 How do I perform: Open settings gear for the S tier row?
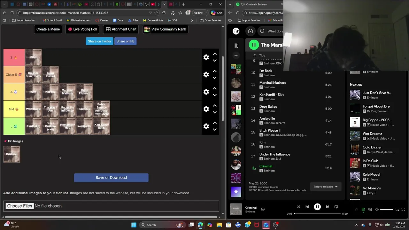click(x=206, y=57)
